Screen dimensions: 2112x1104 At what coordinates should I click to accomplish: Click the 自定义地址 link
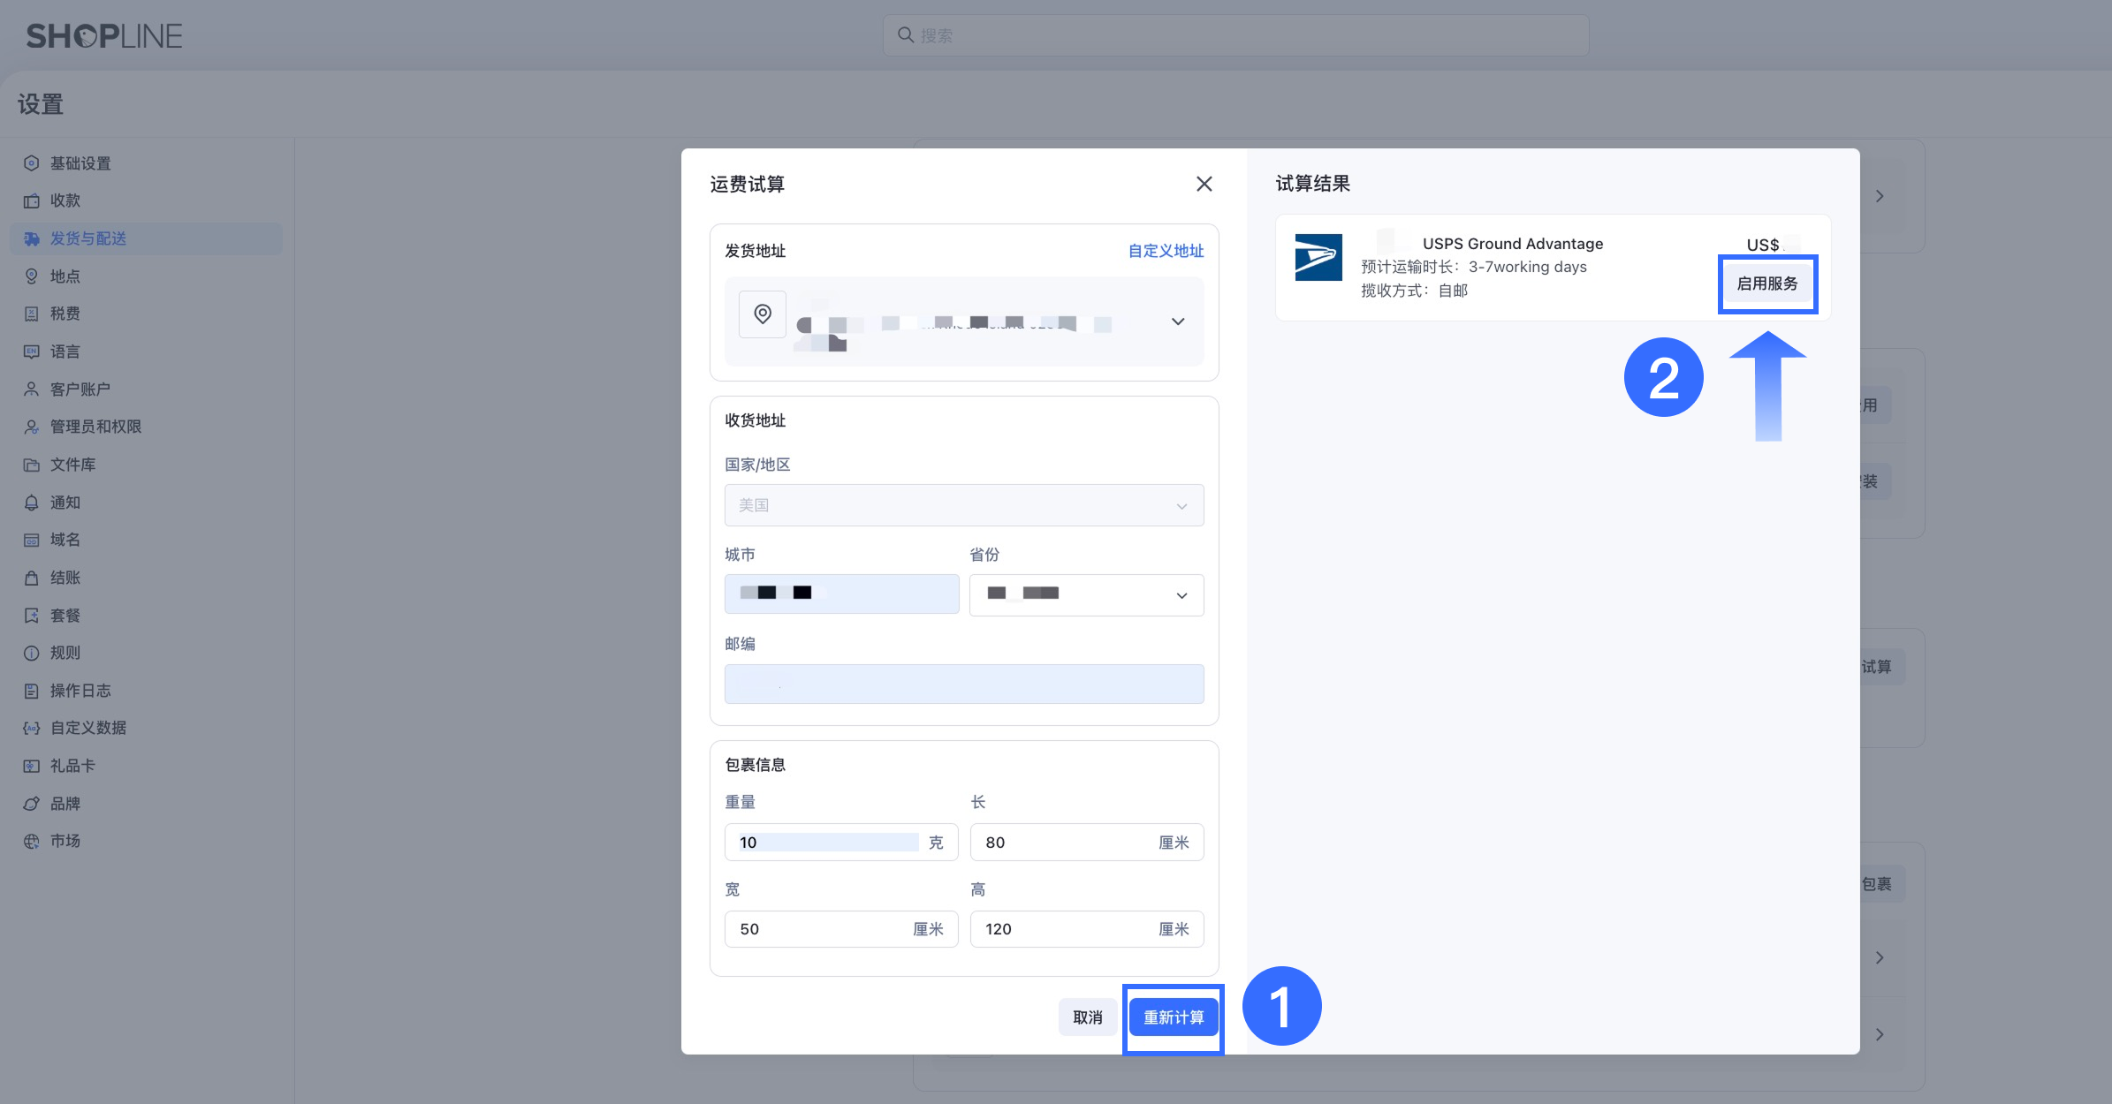click(x=1165, y=251)
